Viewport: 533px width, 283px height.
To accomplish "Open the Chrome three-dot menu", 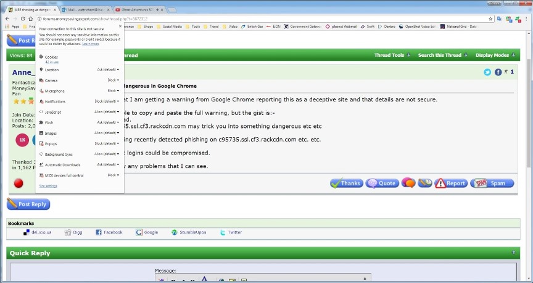I will click(x=526, y=19).
